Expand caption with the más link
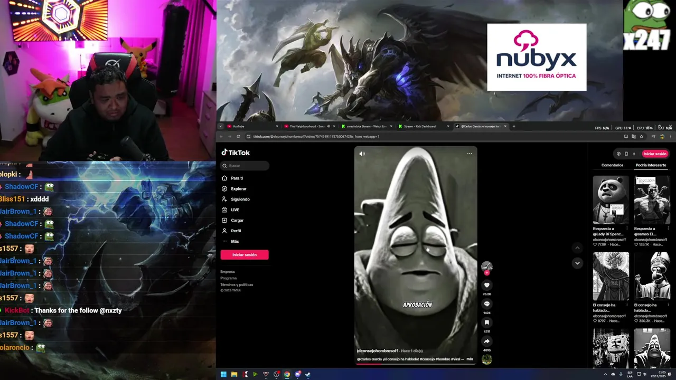This screenshot has width=676, height=380. point(470,359)
